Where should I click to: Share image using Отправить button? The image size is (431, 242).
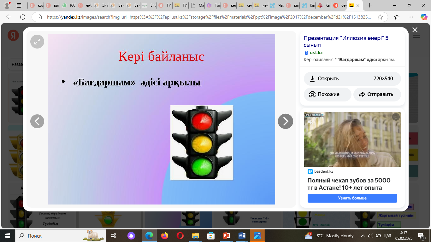click(x=377, y=95)
